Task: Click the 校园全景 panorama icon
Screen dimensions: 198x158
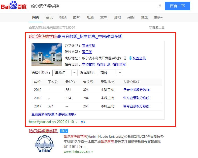Action: point(130,58)
